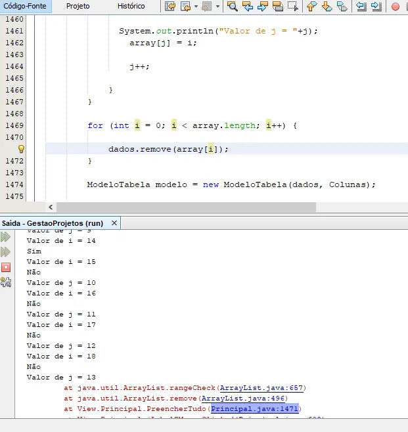Toggle Rectangular Selection icon

pos(292,7)
